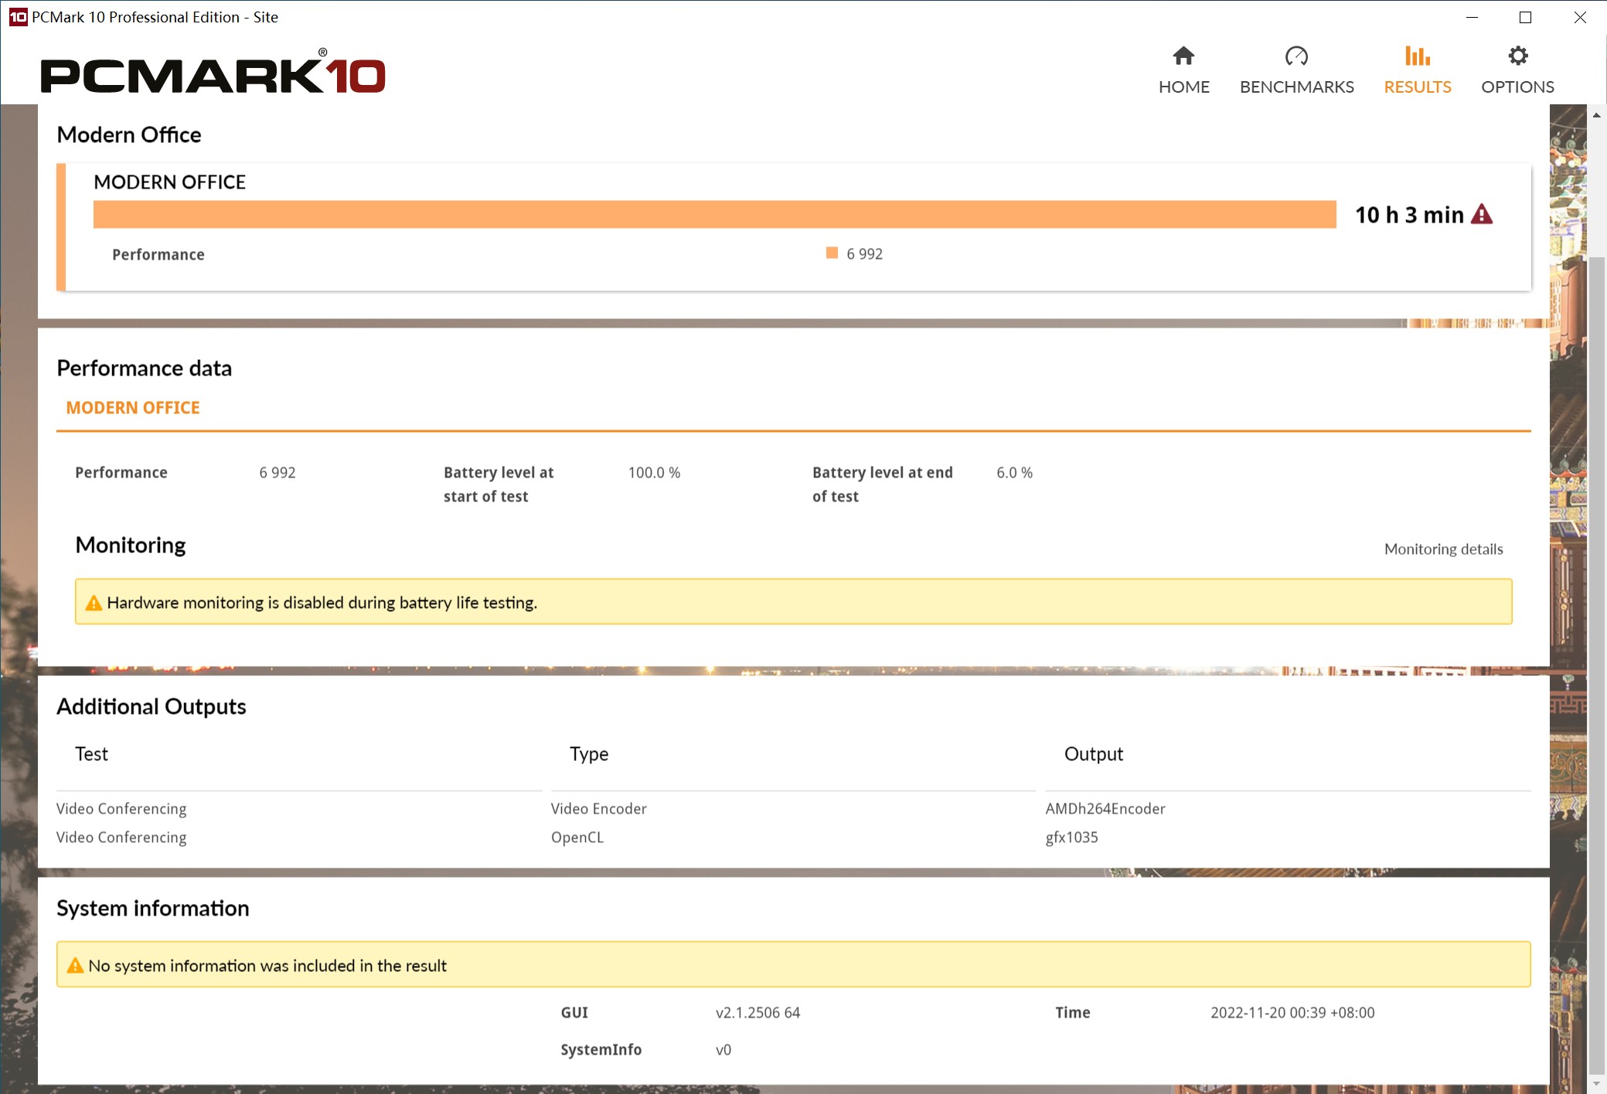Maximize the PCMark 10 window
Screen dimensions: 1607x1094
coord(1525,17)
